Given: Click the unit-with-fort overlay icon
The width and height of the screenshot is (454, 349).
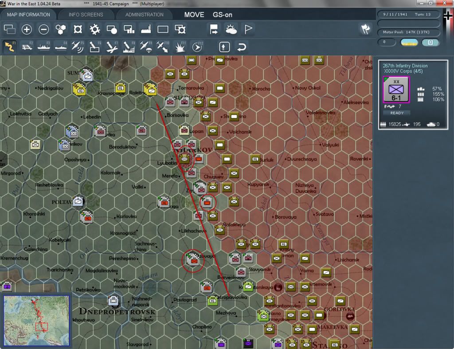Looking at the screenshot, I should pos(180,29).
